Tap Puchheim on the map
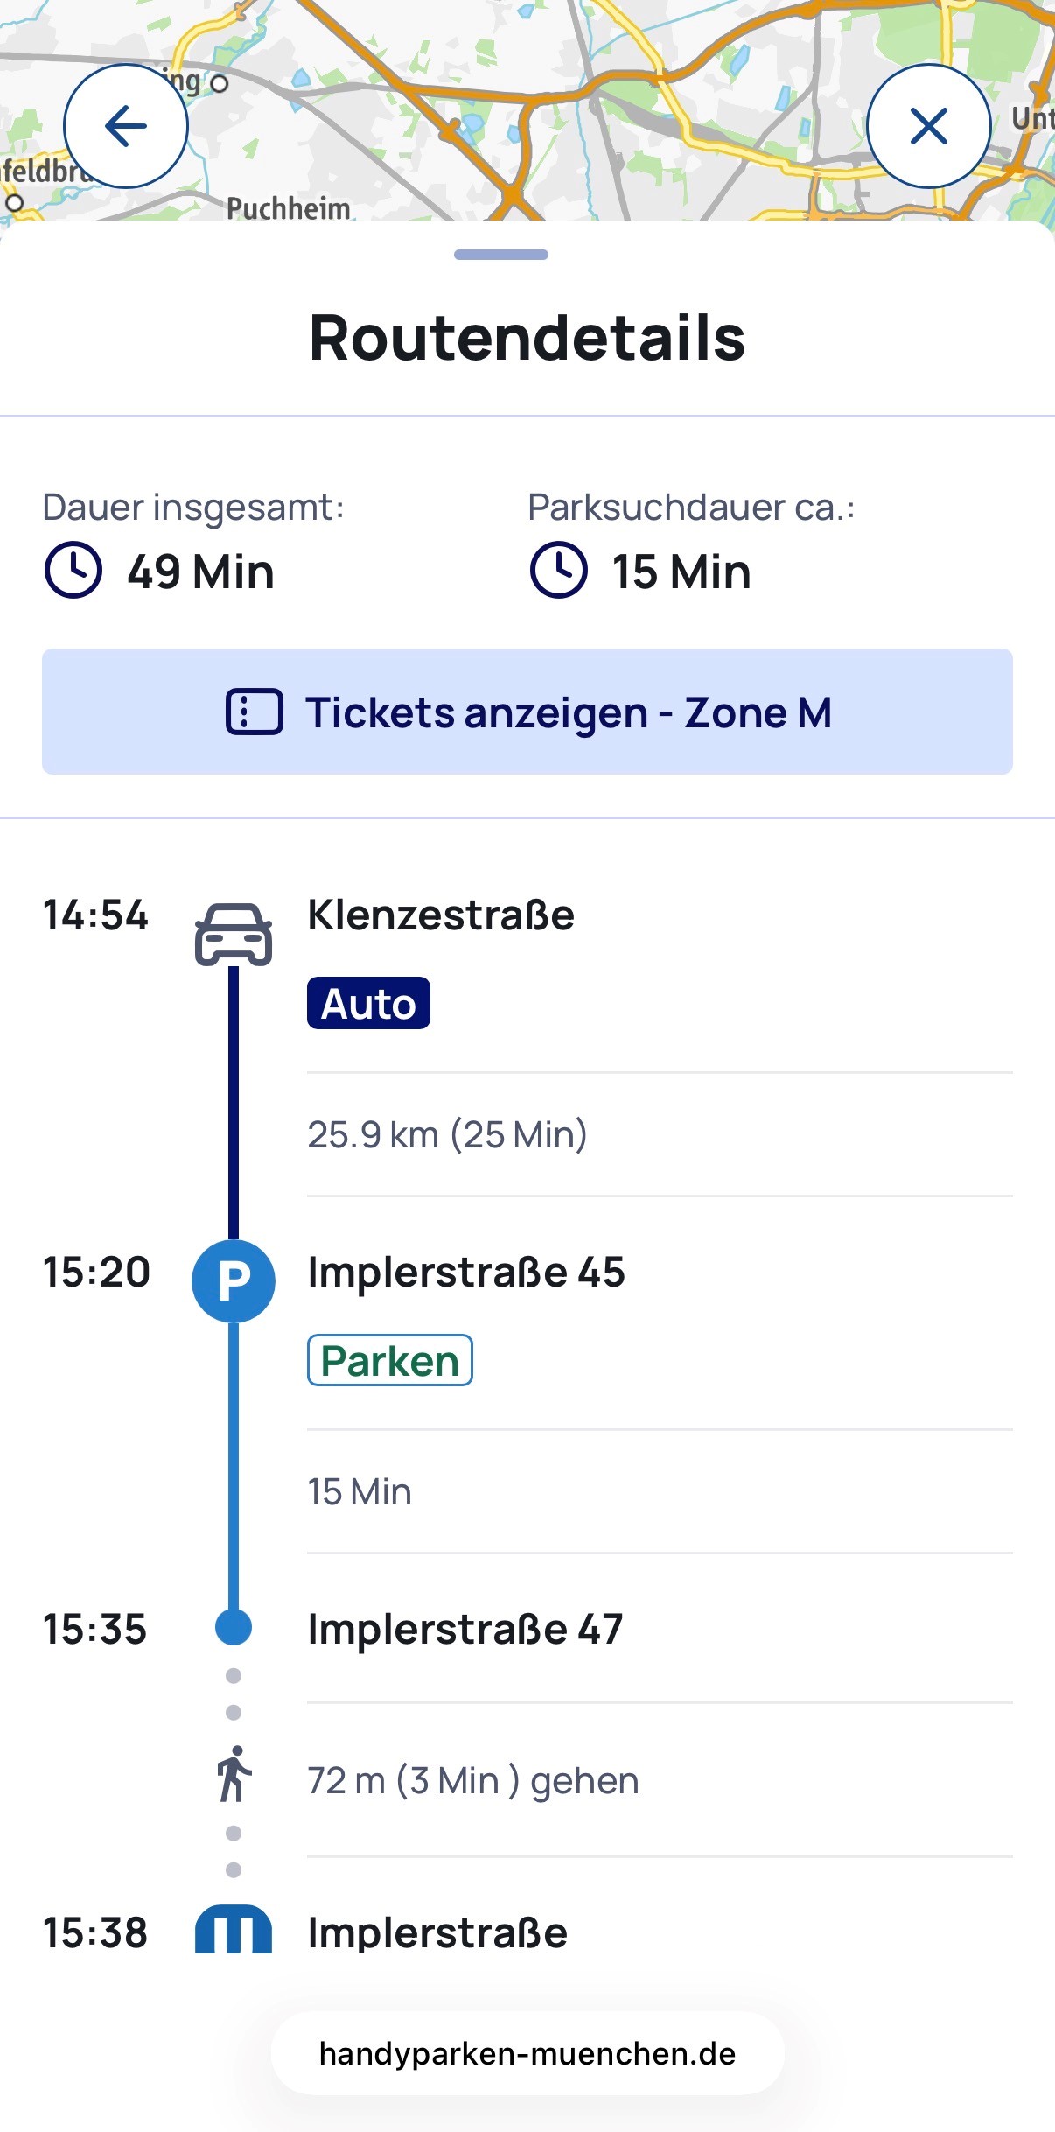This screenshot has width=1055, height=2132. (x=288, y=208)
